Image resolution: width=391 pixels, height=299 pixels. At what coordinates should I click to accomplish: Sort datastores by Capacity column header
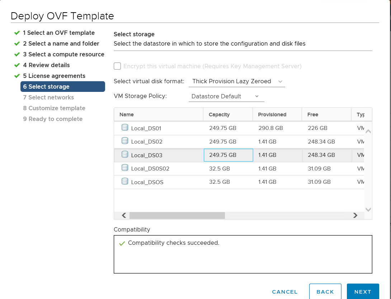point(219,115)
